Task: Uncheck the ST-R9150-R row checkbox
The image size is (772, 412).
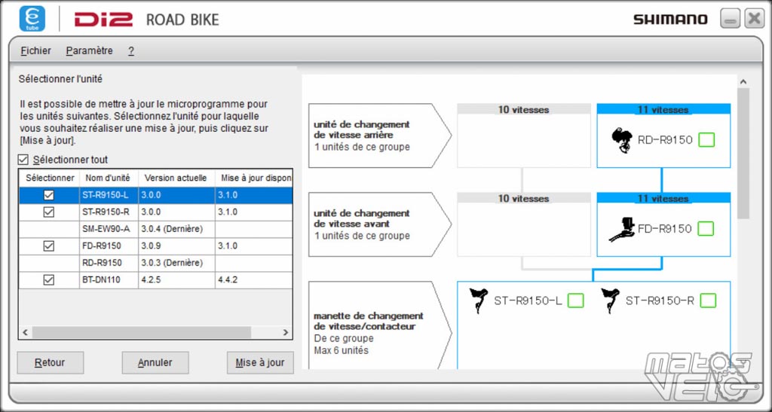Action: pos(49,212)
